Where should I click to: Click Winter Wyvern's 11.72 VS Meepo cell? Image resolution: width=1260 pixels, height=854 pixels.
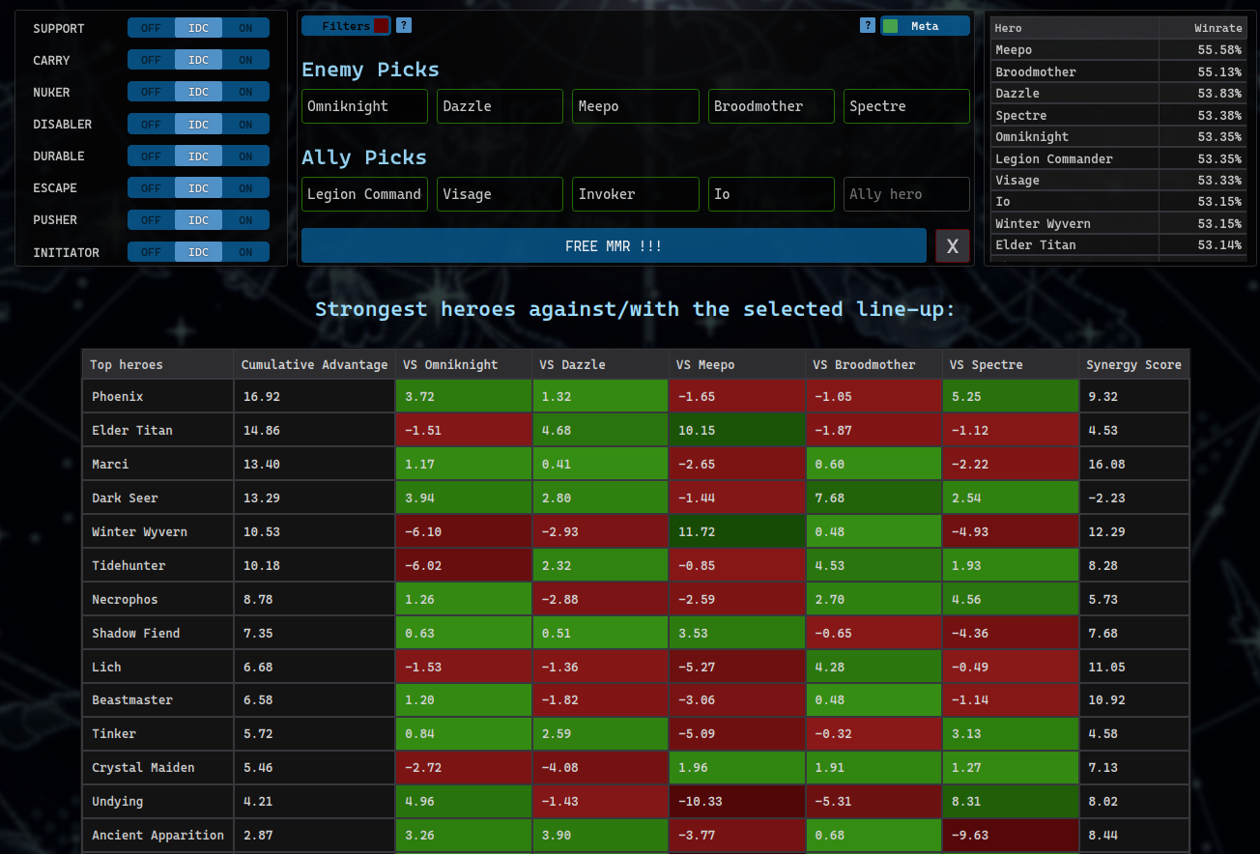click(x=737, y=531)
